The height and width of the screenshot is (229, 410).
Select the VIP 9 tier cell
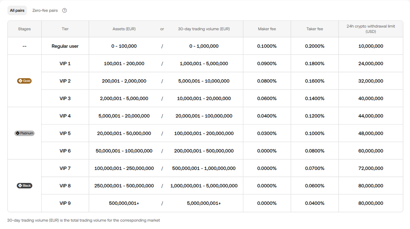point(65,203)
